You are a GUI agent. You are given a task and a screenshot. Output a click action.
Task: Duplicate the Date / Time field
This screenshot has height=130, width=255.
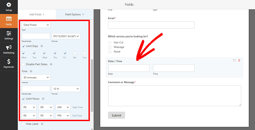(x=234, y=60)
